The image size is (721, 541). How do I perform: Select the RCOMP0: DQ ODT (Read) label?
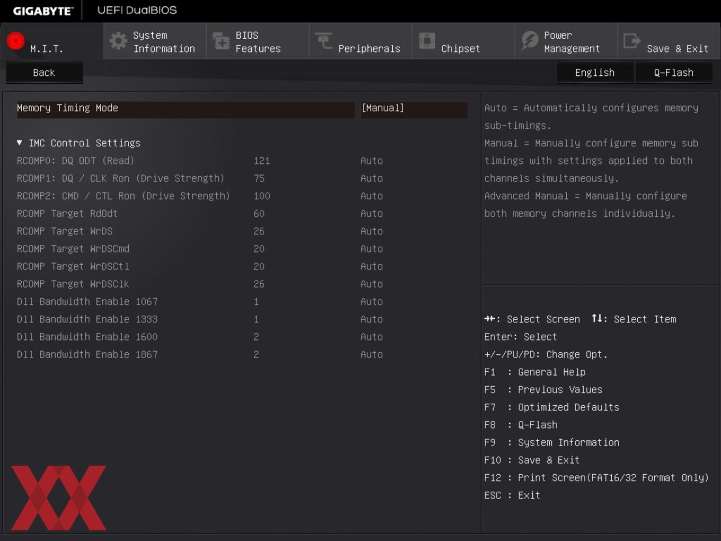click(x=75, y=161)
